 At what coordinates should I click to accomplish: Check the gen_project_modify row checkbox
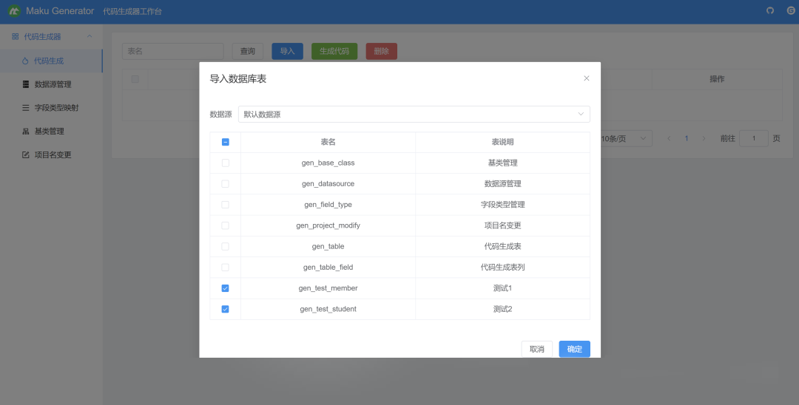pyautogui.click(x=225, y=225)
